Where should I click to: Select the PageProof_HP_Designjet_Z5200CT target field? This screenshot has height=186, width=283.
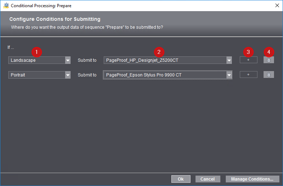coord(165,60)
